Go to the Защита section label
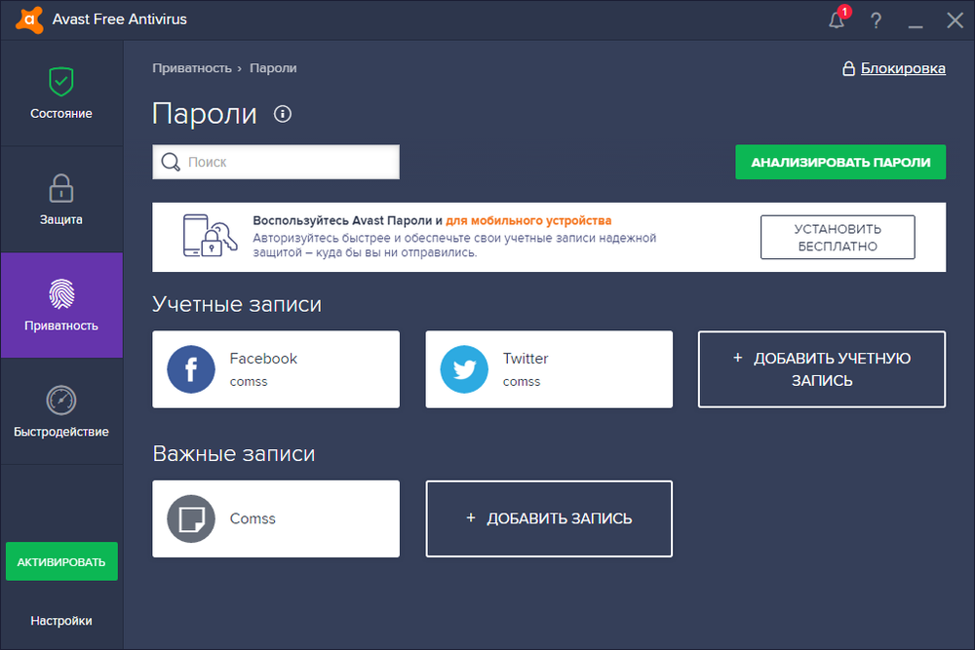 [x=60, y=219]
